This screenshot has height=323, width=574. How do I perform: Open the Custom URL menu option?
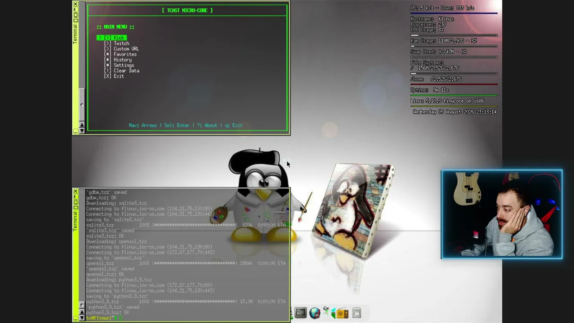(x=122, y=49)
